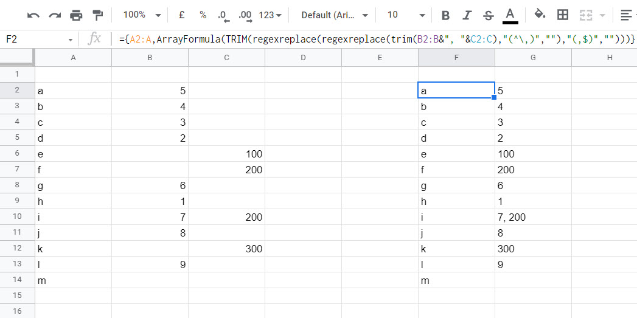Click cell C12 containing 300
This screenshot has width=637, height=318.
point(227,249)
